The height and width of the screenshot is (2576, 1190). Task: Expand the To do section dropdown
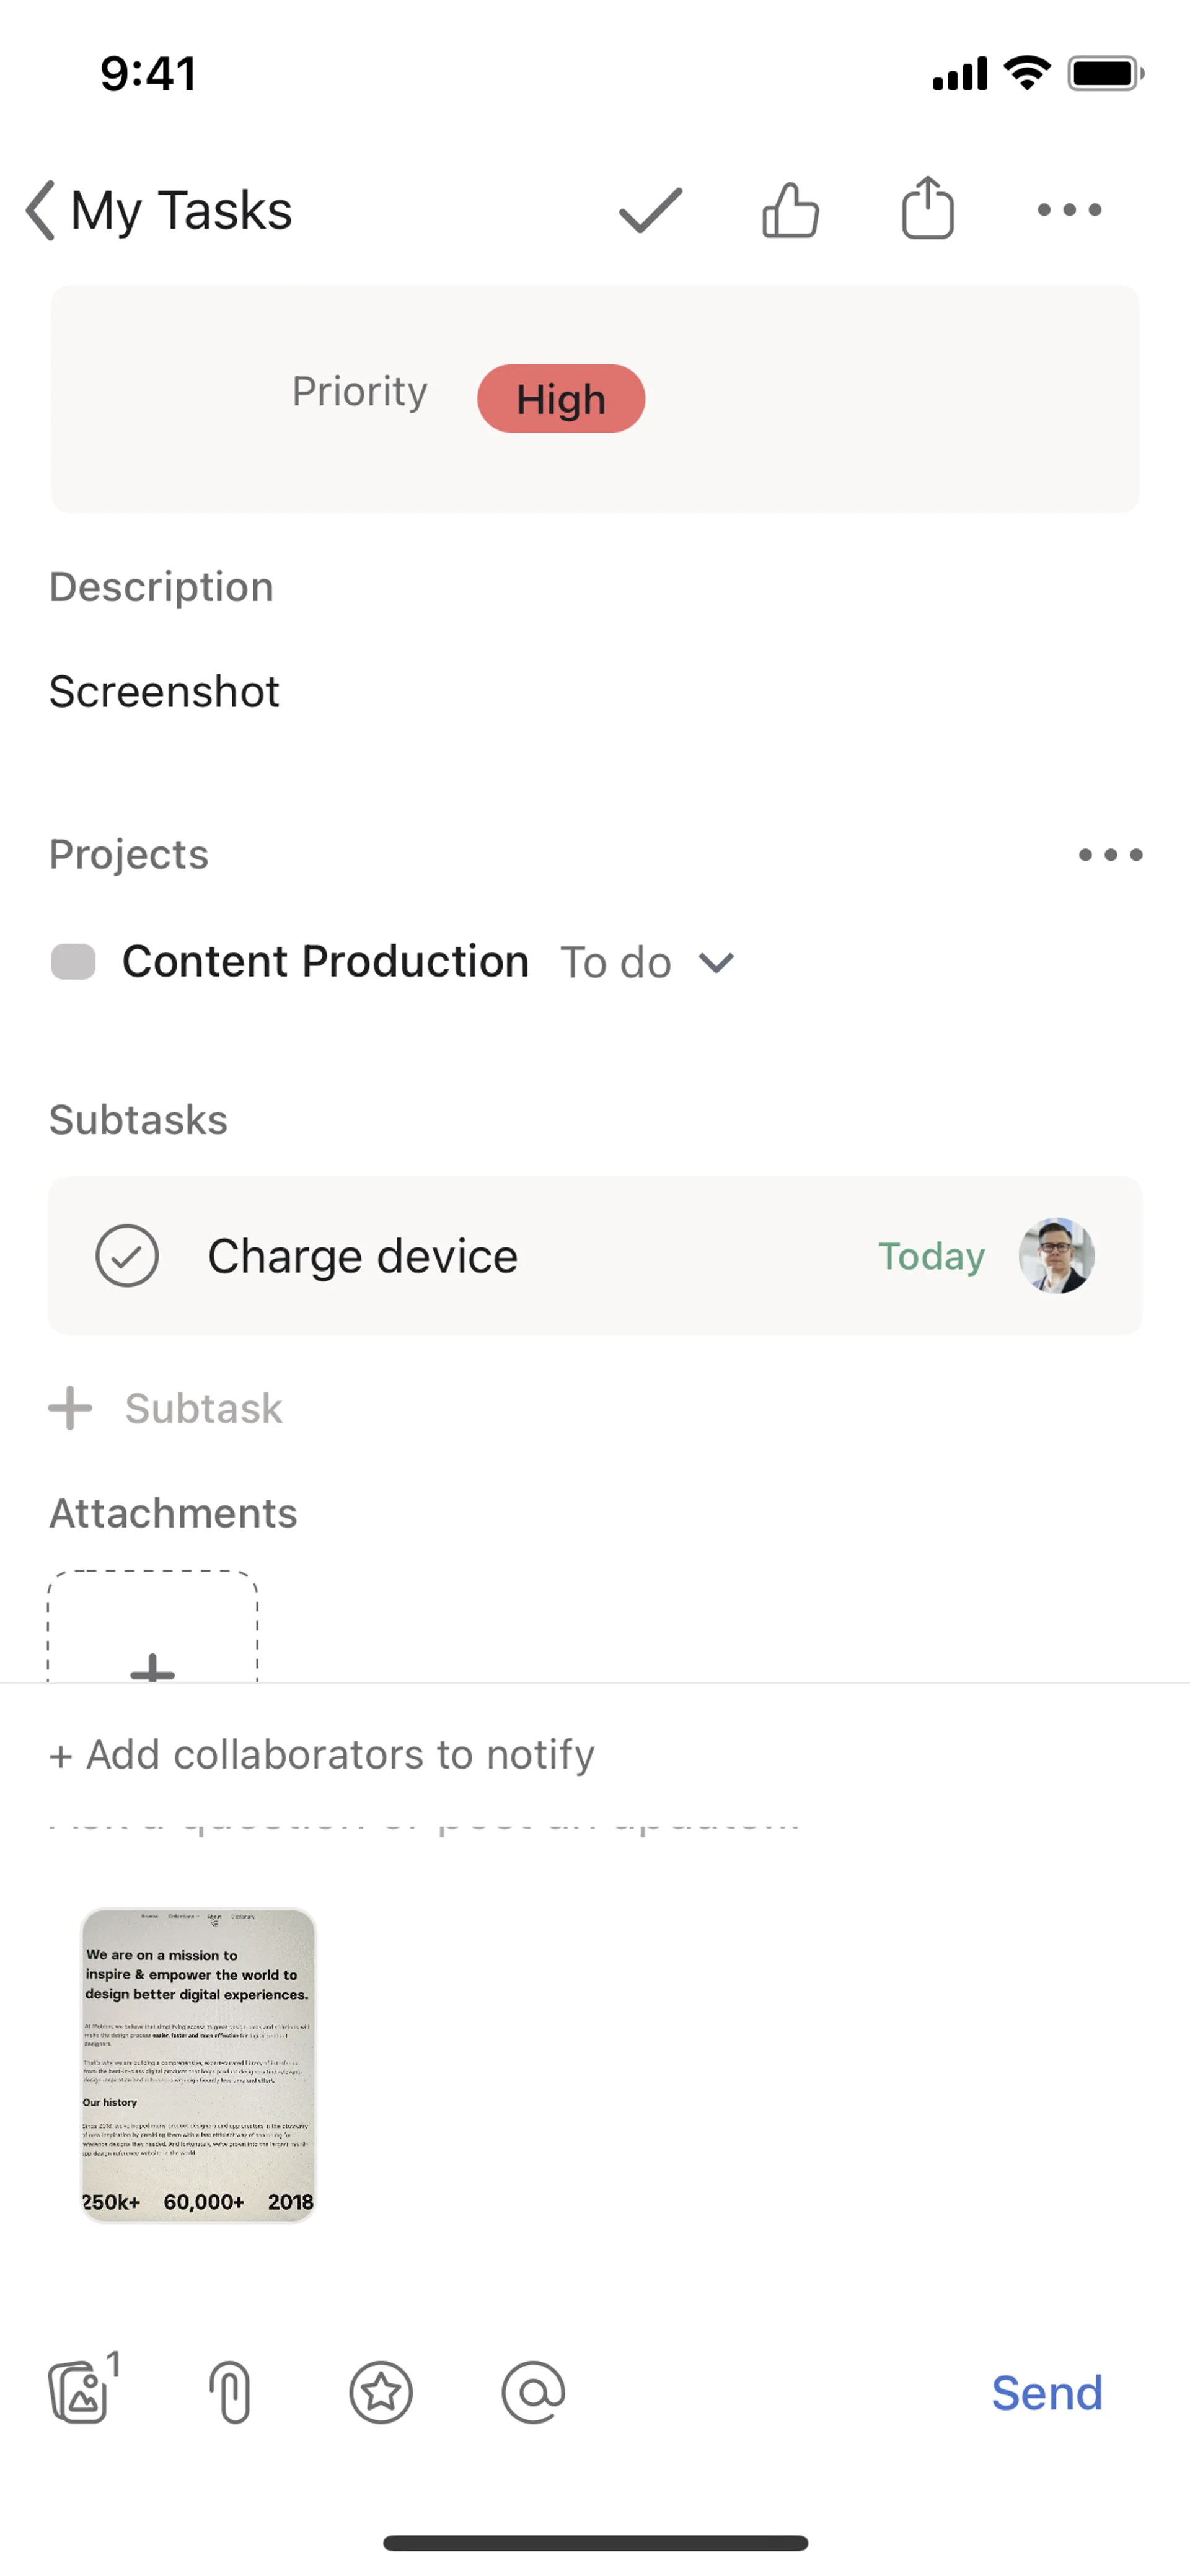tap(716, 963)
